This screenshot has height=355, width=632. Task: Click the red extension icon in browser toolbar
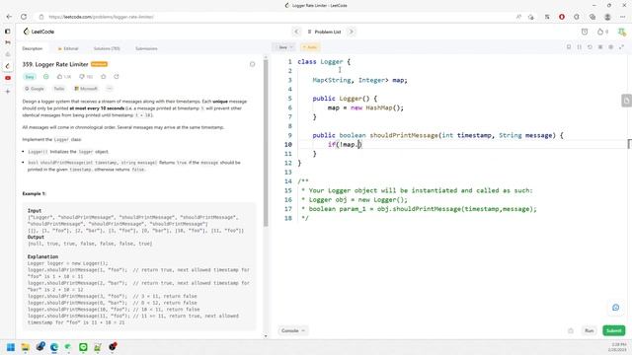562,17
